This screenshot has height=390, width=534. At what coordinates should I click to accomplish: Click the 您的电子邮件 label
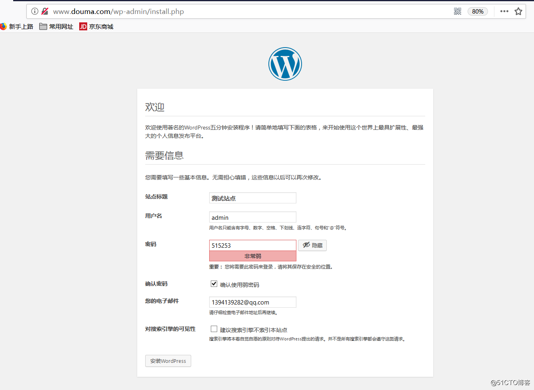click(x=162, y=301)
